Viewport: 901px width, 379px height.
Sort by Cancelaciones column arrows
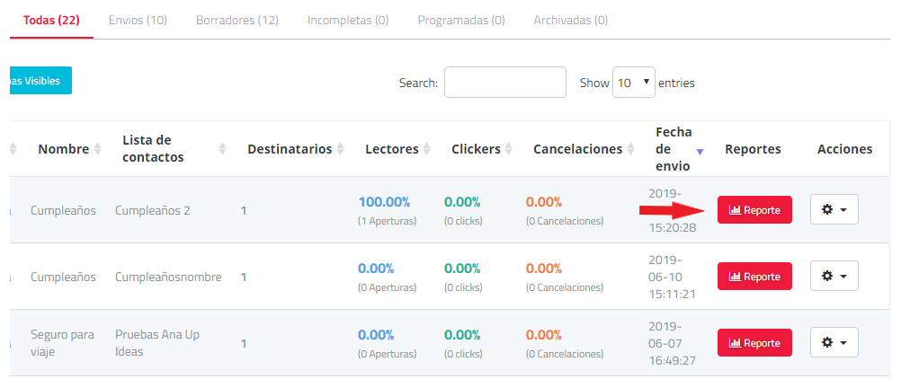click(630, 149)
